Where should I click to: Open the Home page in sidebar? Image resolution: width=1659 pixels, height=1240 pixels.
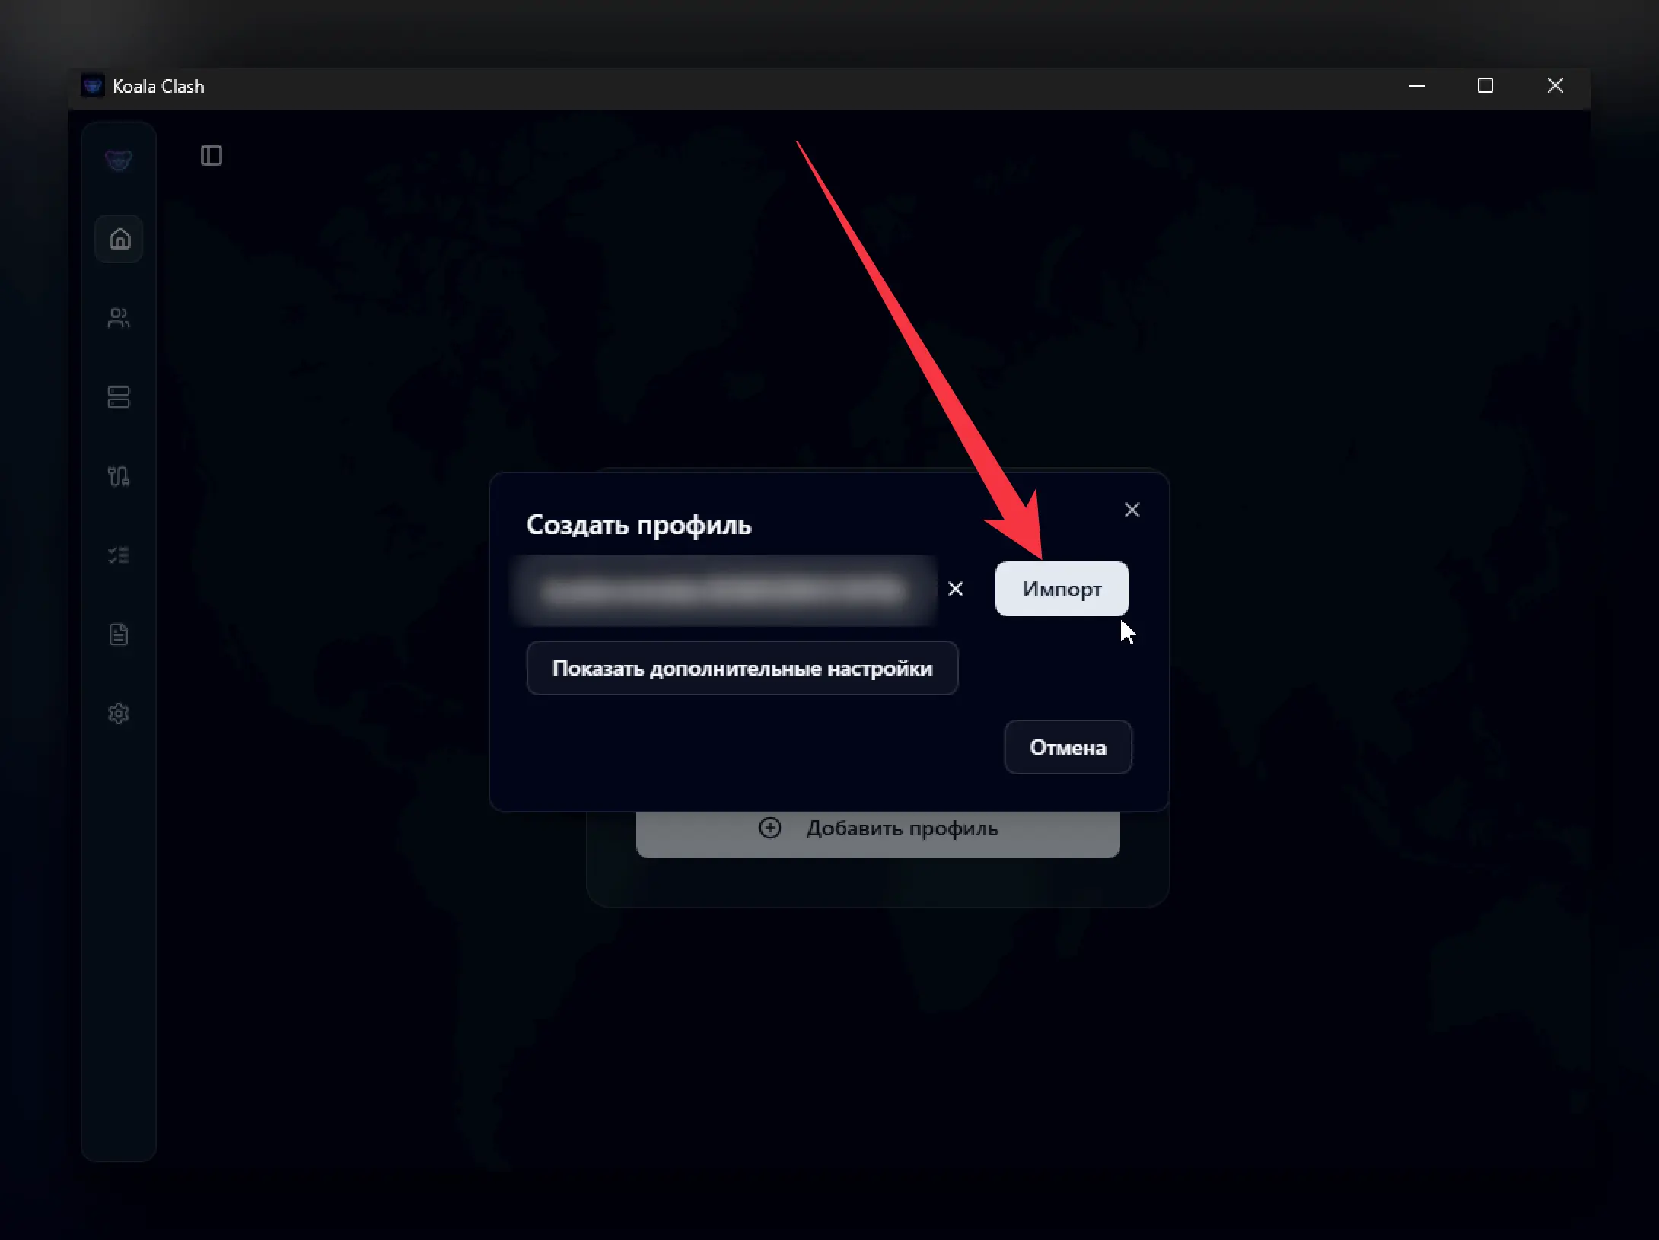coord(119,239)
